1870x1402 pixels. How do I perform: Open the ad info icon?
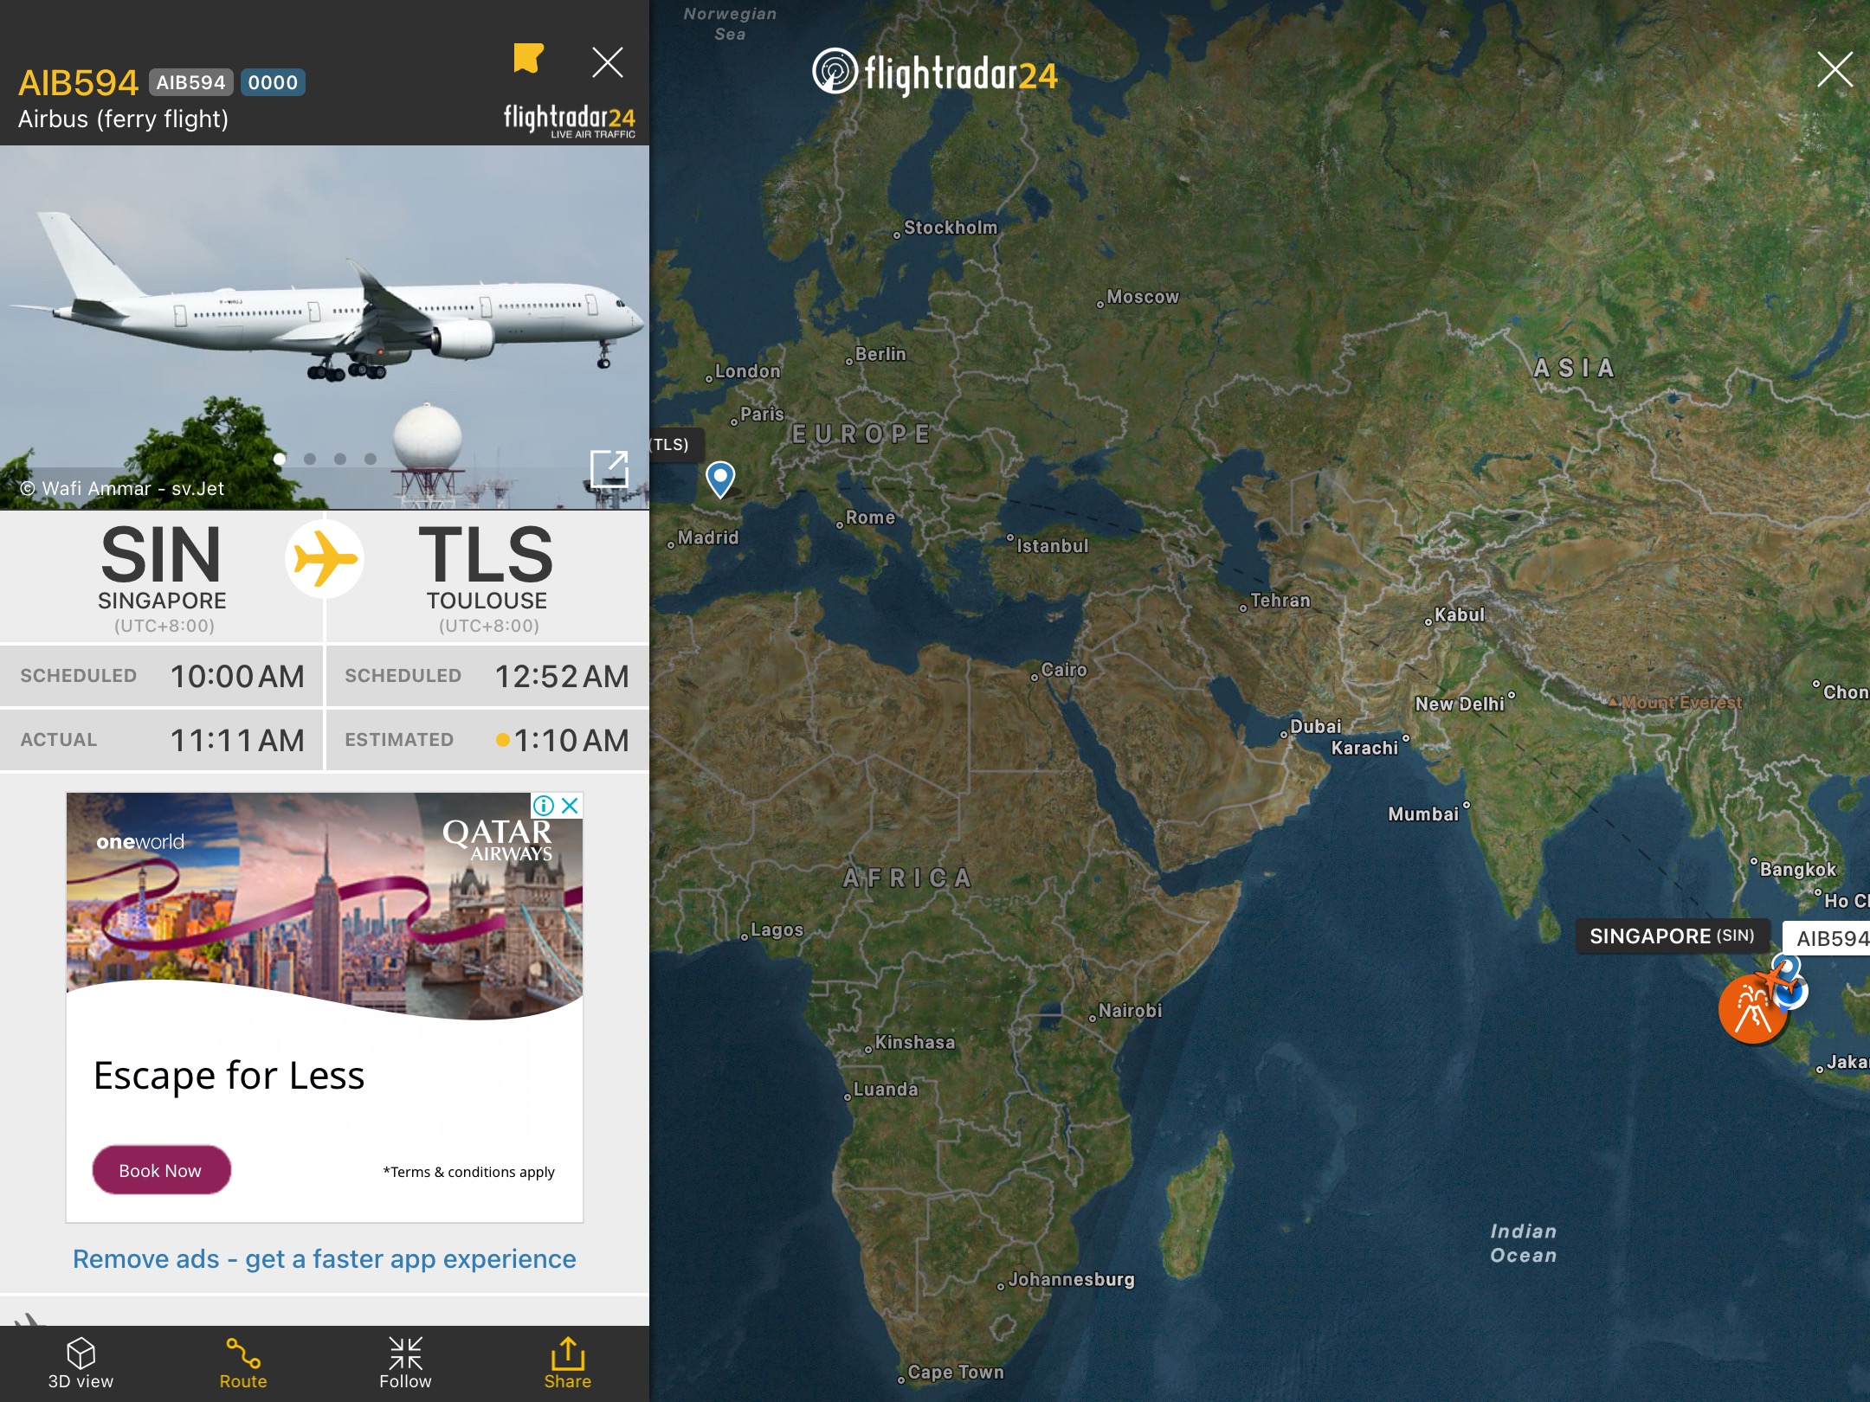[544, 806]
